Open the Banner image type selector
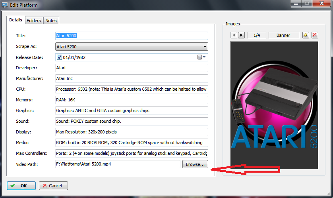Screen dimensions: 333x198 (283, 35)
